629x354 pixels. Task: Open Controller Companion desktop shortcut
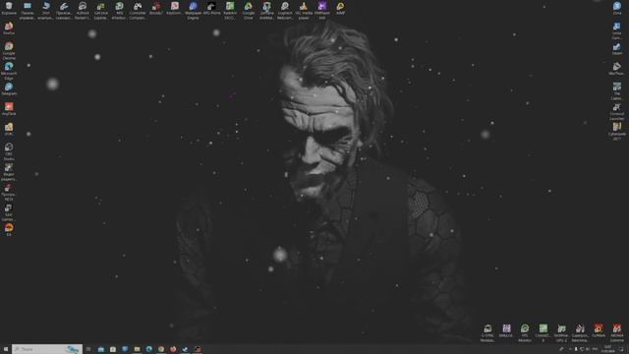(138, 10)
